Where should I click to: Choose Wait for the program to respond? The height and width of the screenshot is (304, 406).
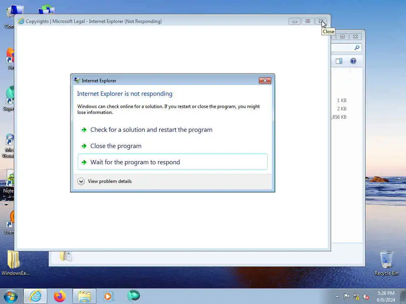(x=172, y=162)
